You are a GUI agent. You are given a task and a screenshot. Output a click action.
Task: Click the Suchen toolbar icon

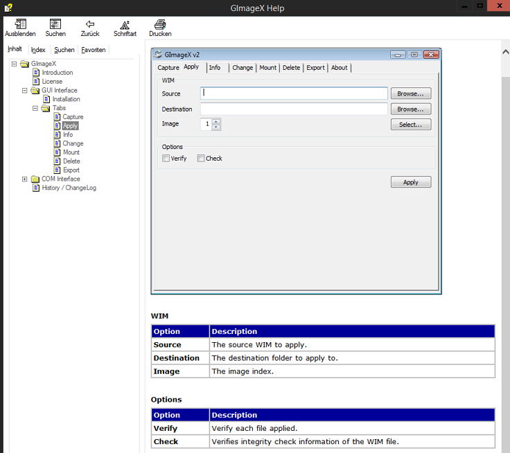click(55, 24)
